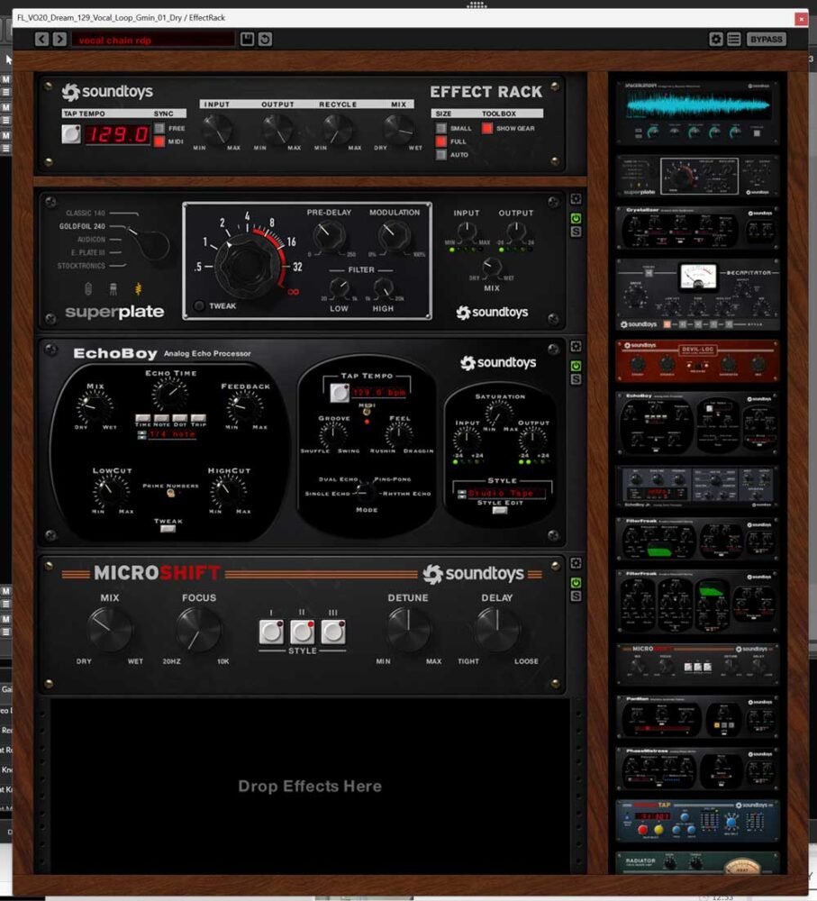
Task: Click the SuperPlate large decay time knob
Action: click(x=248, y=265)
